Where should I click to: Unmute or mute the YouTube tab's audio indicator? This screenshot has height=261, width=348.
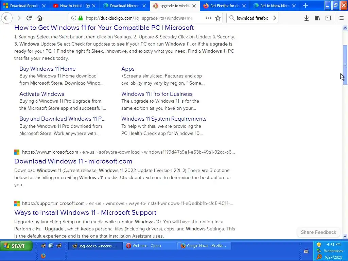click(x=88, y=6)
